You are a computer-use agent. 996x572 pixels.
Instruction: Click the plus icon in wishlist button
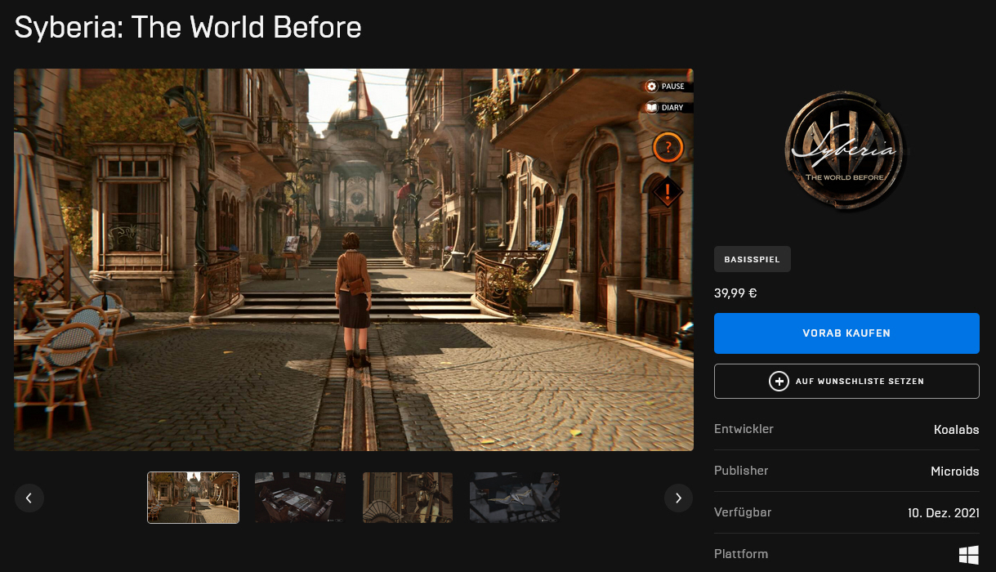click(x=779, y=382)
